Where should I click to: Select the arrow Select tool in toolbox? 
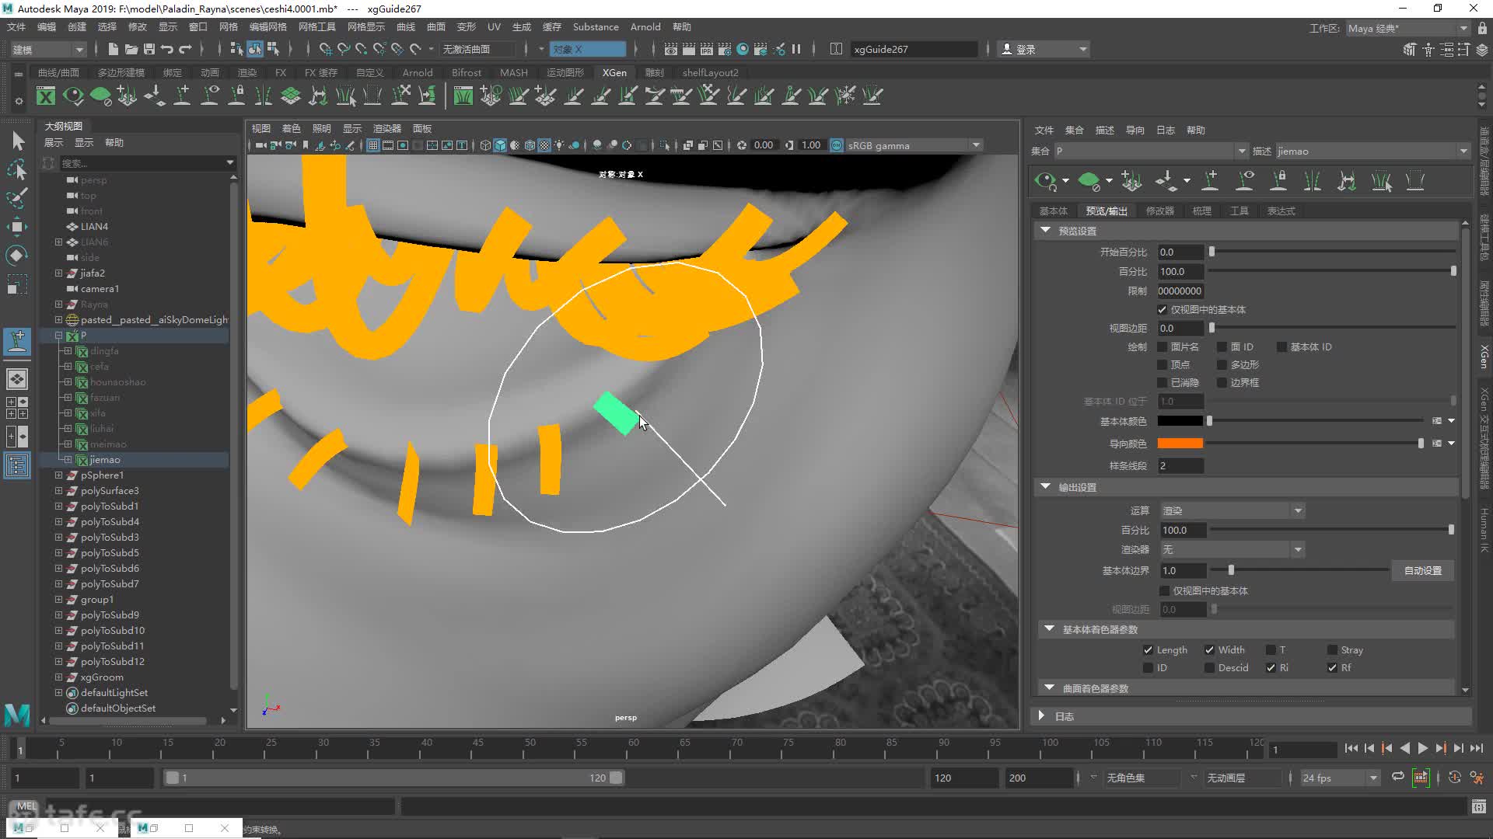click(17, 141)
